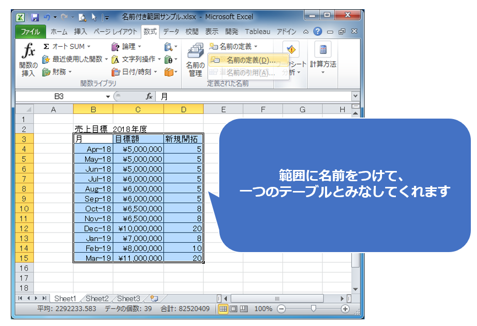477x326 pixels.
Task: Click the zoom in plus button
Action: (345, 309)
